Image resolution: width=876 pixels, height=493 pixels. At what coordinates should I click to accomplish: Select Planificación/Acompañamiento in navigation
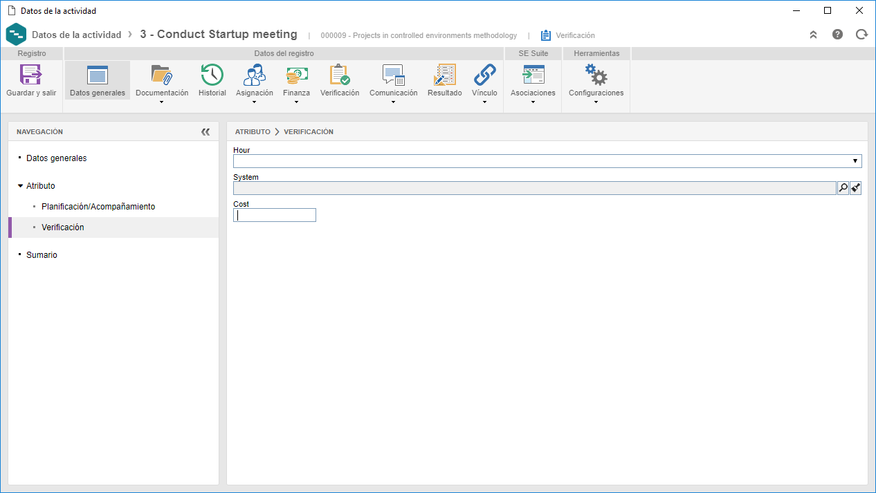tap(98, 207)
